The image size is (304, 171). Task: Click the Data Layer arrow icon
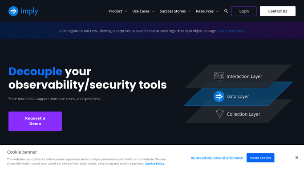coord(219,96)
